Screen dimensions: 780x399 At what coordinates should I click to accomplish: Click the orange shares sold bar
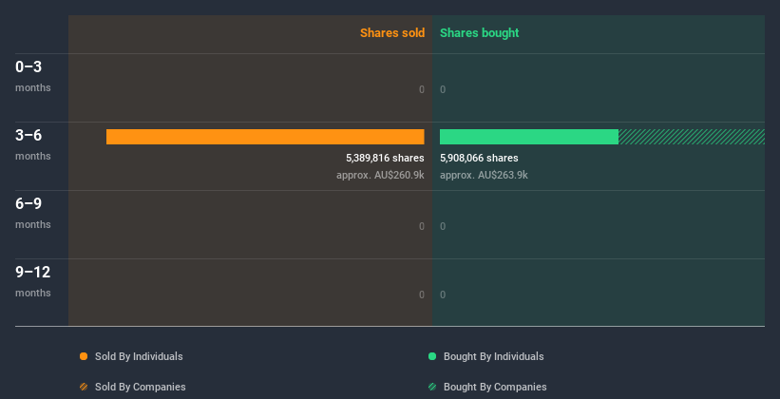point(265,137)
